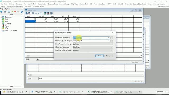Click Databases folder icon in tree
The image size is (169, 95).
coord(3,17)
